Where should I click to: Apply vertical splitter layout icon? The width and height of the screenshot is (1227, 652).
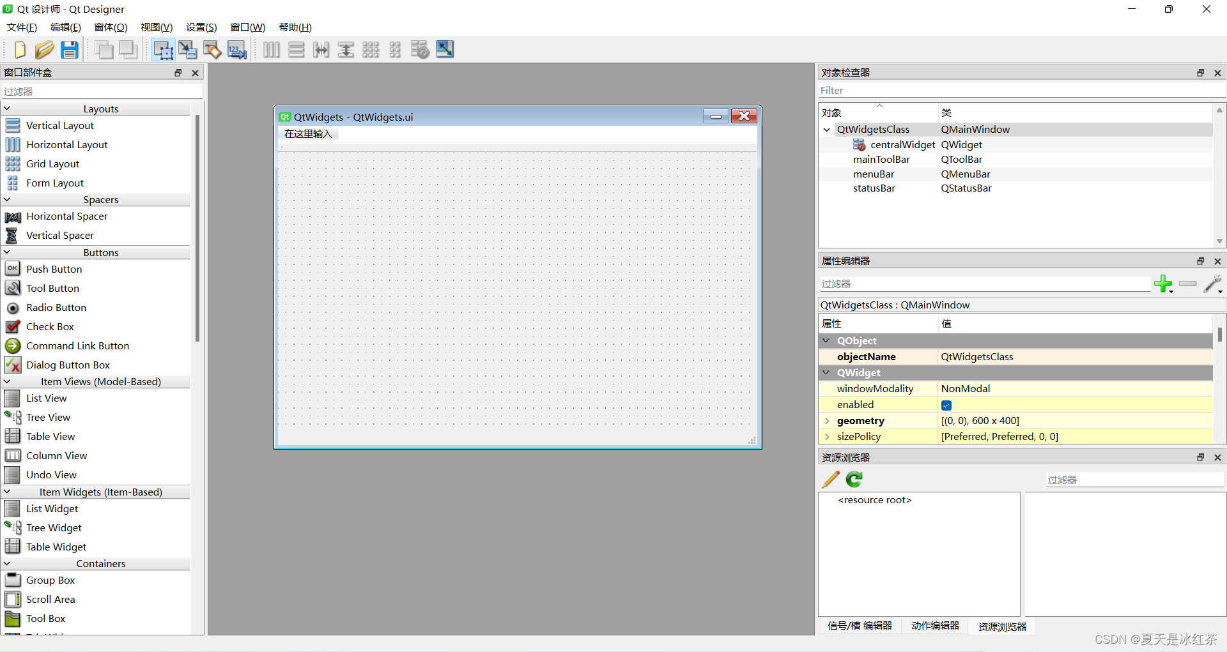pos(346,50)
